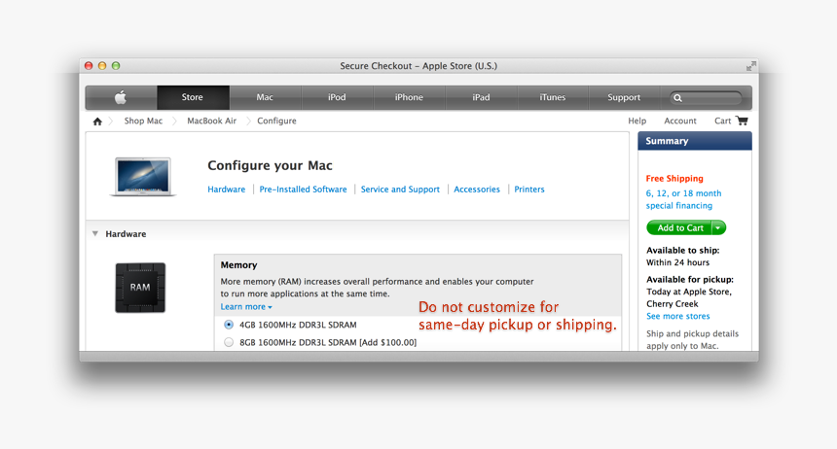The height and width of the screenshot is (449, 837).
Task: Click the home breadcrumb icon
Action: (97, 121)
